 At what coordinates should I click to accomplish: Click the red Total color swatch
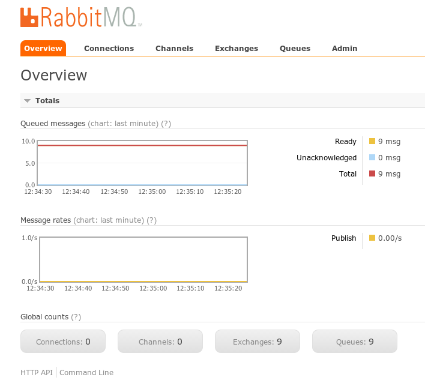click(x=372, y=173)
